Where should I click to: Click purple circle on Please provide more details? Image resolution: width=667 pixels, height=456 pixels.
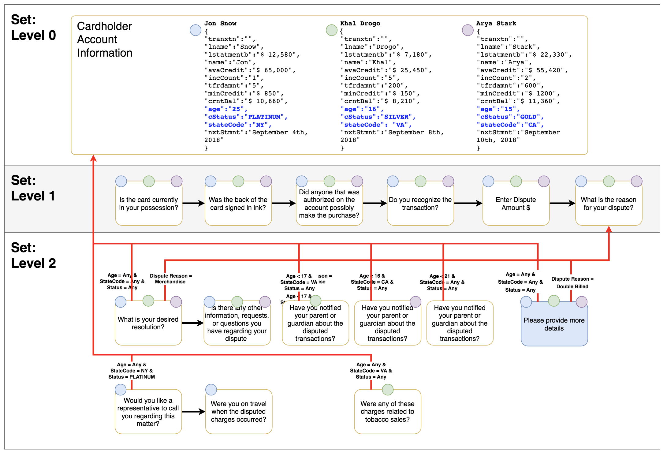pyautogui.click(x=581, y=302)
